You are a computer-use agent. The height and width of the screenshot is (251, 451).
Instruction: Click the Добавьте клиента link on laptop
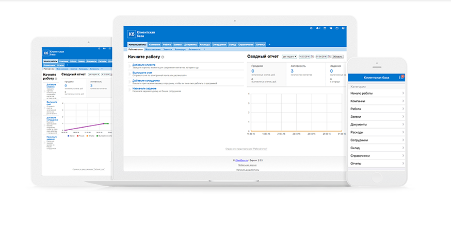tap(144, 65)
